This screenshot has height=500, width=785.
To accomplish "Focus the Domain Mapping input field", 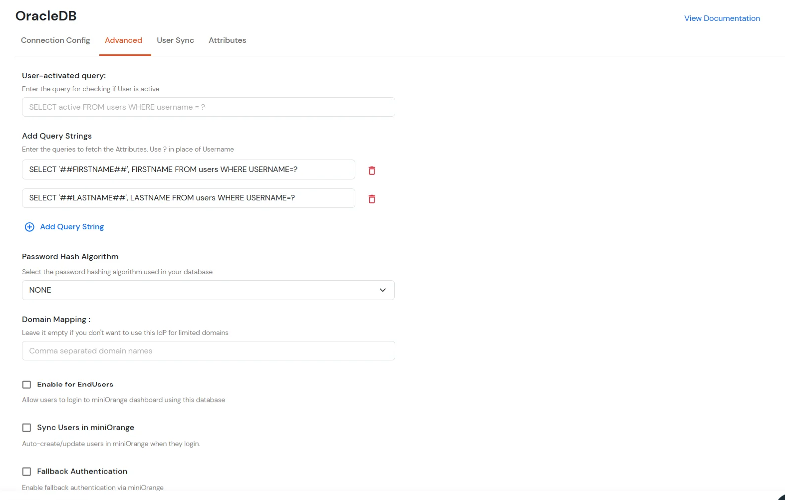I will click(209, 351).
